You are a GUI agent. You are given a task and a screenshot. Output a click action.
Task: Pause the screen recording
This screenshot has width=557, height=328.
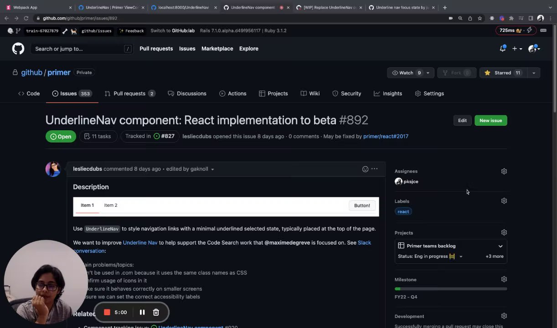tap(142, 313)
